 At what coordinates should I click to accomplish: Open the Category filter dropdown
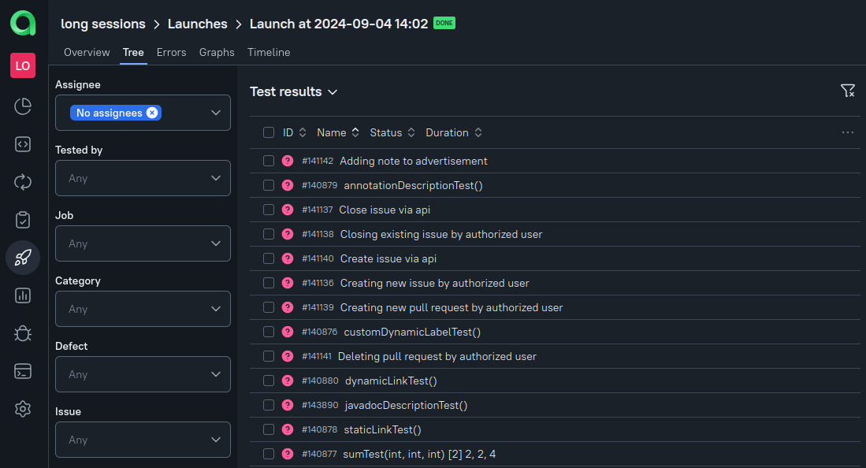point(143,309)
